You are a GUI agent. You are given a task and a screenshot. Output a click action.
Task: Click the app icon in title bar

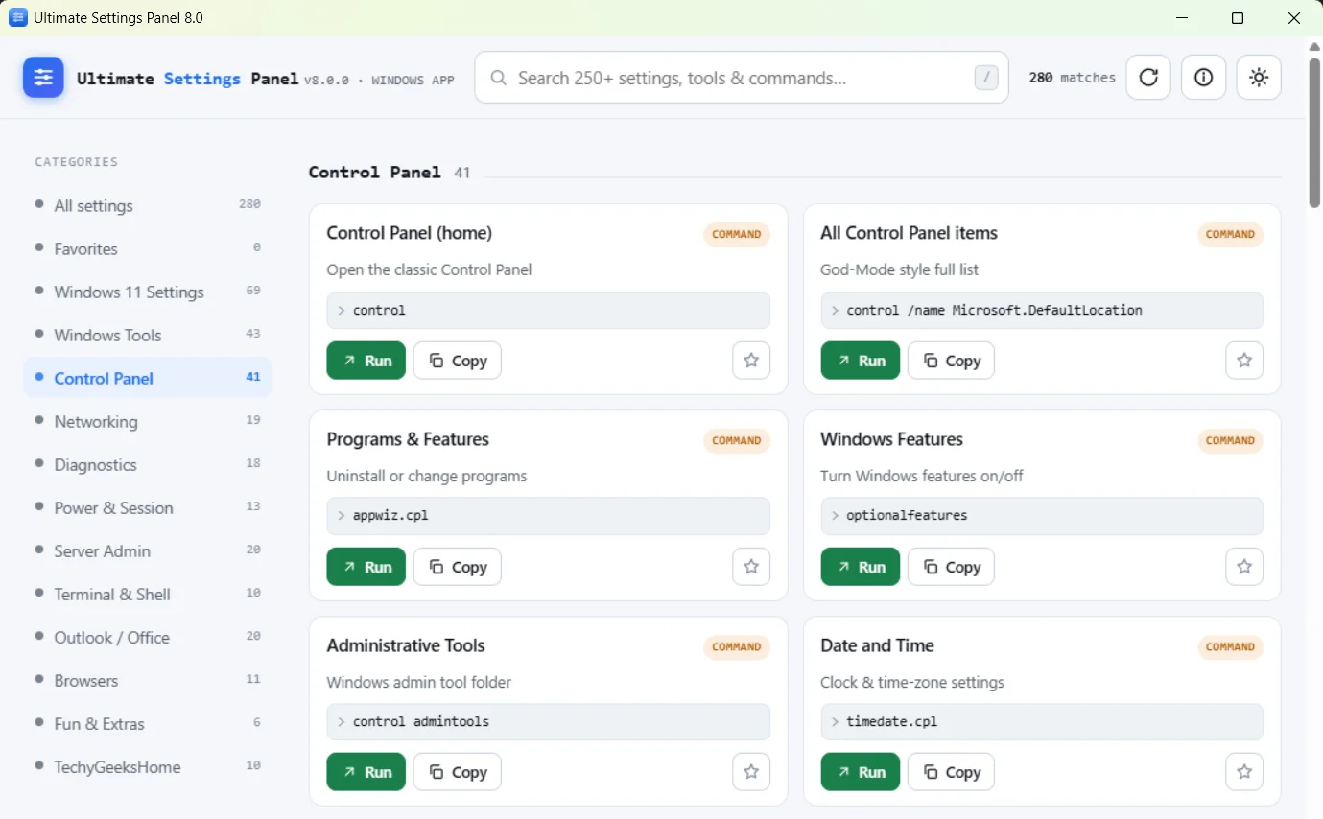click(x=17, y=18)
